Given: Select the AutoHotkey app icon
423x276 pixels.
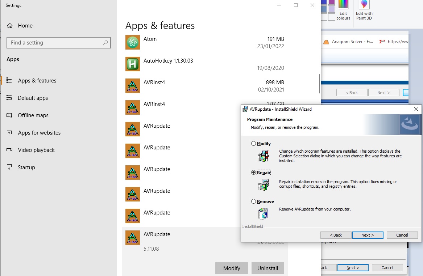Looking at the screenshot, I should 132,64.
